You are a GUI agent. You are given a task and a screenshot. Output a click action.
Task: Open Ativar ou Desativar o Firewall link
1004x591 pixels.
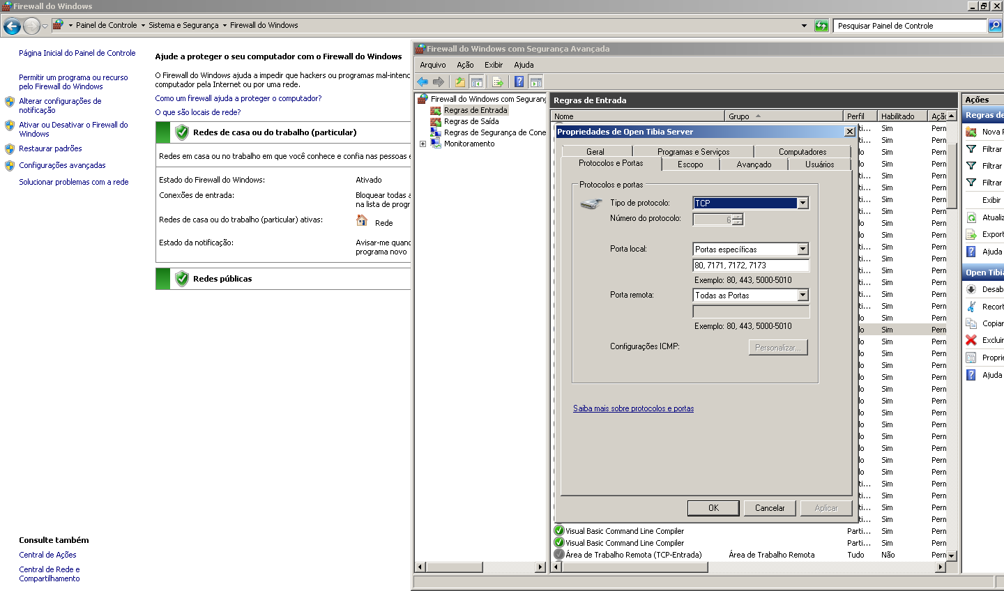click(x=73, y=129)
